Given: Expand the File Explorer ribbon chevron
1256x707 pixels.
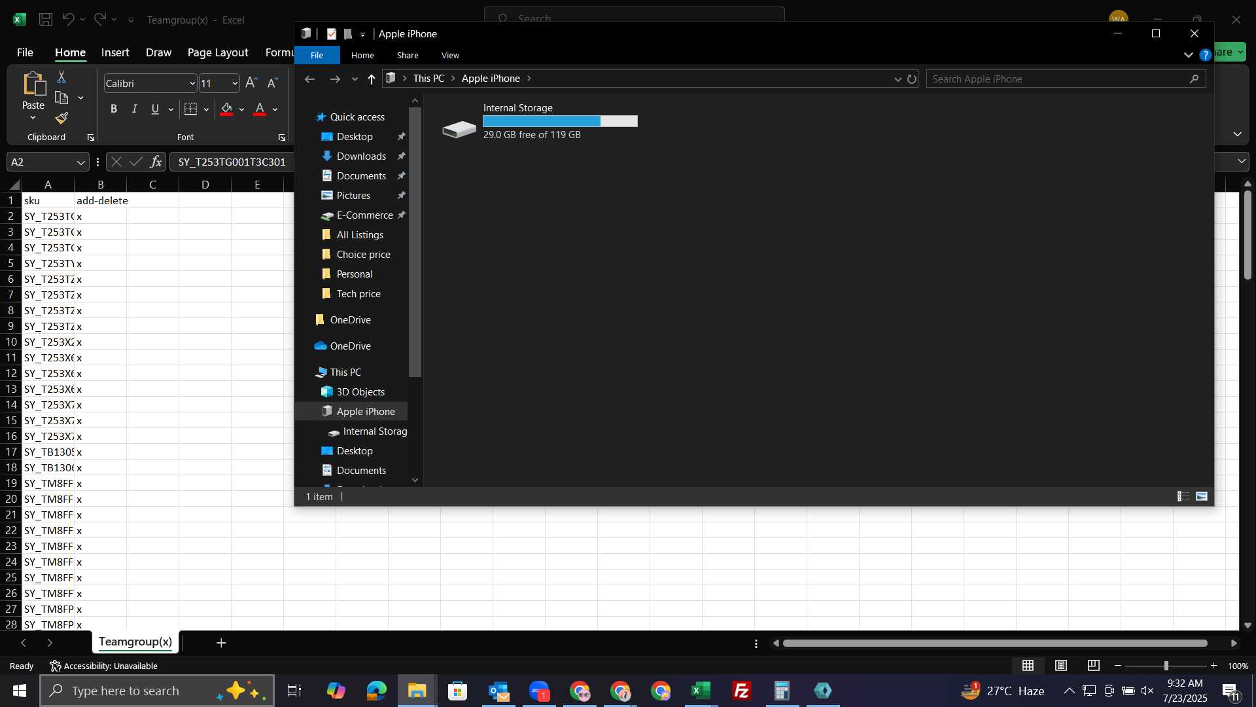Looking at the screenshot, I should 1188,55.
